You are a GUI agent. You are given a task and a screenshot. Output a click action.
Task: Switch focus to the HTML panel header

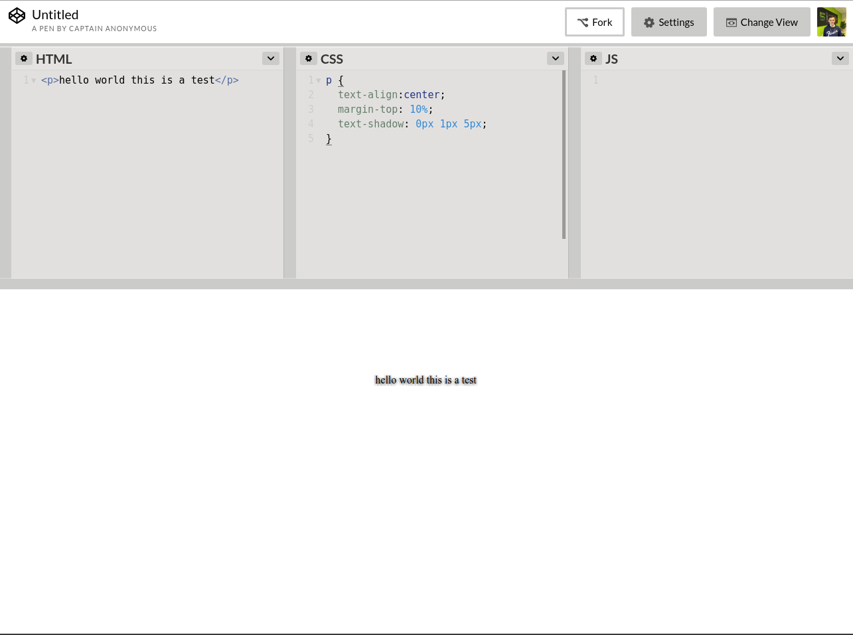tap(54, 58)
